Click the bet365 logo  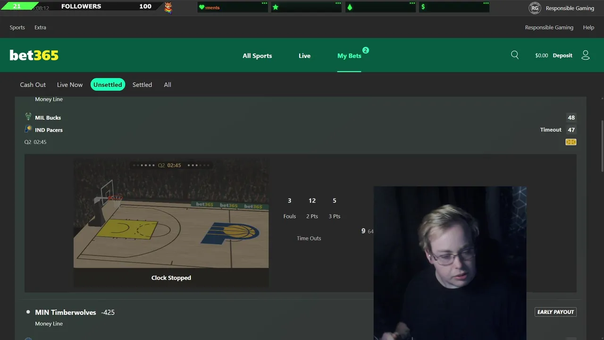tap(34, 55)
